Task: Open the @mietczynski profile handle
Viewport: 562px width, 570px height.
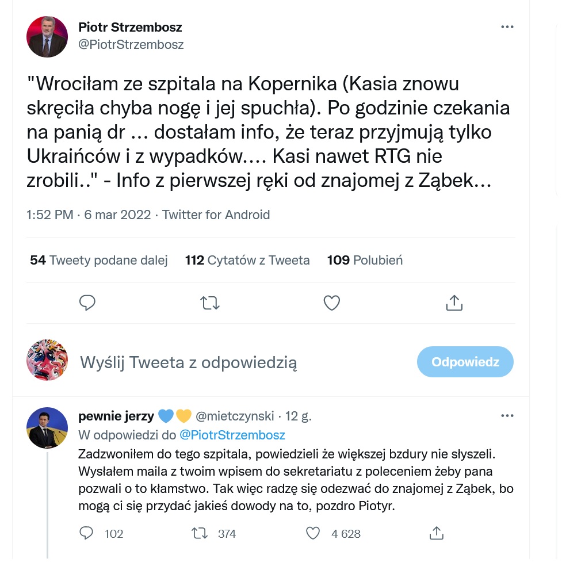Action: click(x=235, y=416)
